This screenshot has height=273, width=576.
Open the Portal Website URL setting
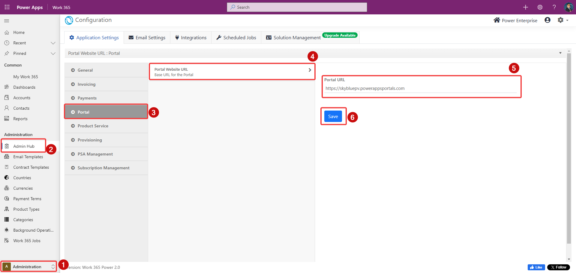tap(232, 72)
